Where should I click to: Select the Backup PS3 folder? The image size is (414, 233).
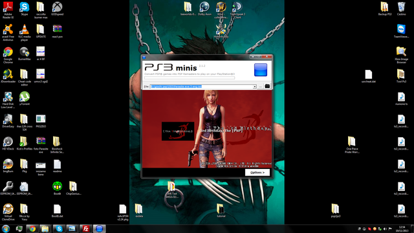[385, 8]
